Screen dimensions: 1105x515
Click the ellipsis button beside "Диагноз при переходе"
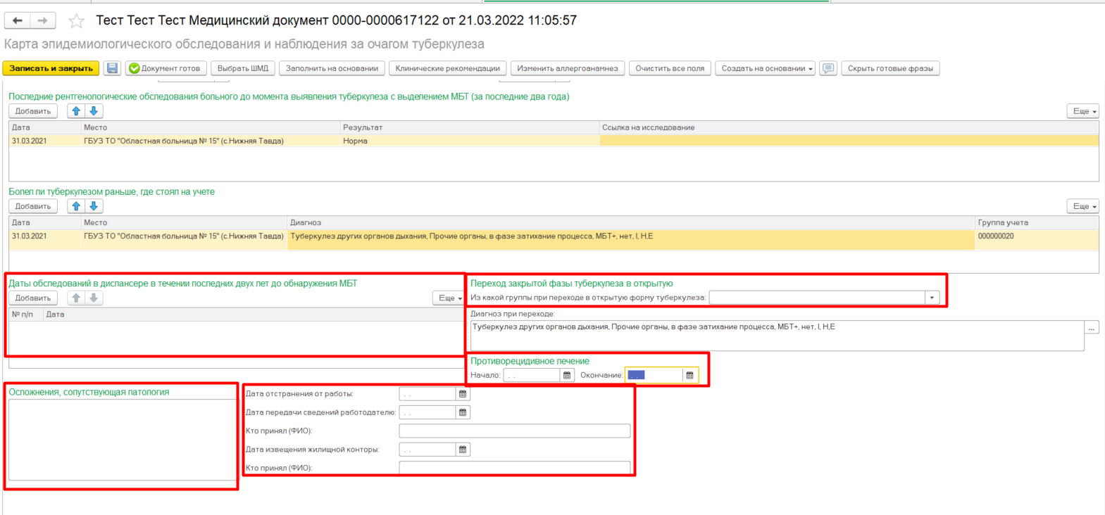(1092, 328)
